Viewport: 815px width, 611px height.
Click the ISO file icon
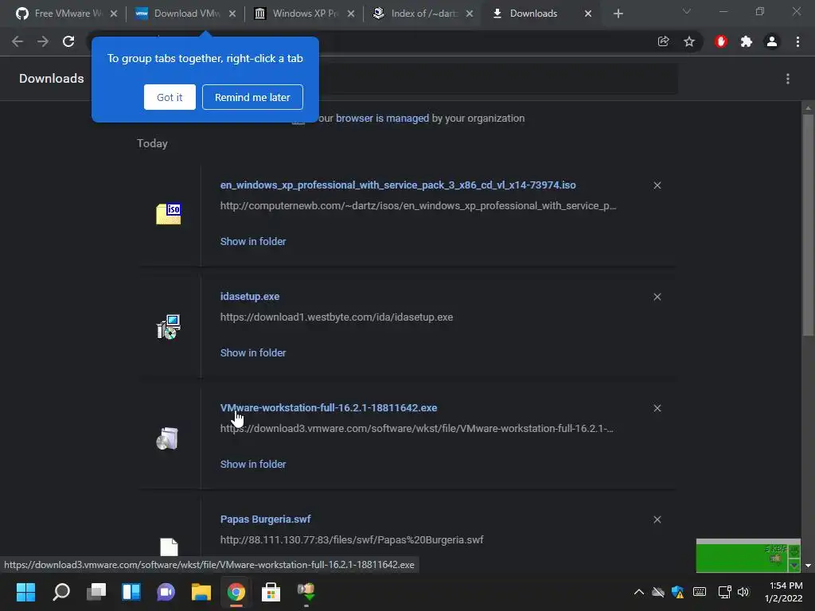point(169,213)
